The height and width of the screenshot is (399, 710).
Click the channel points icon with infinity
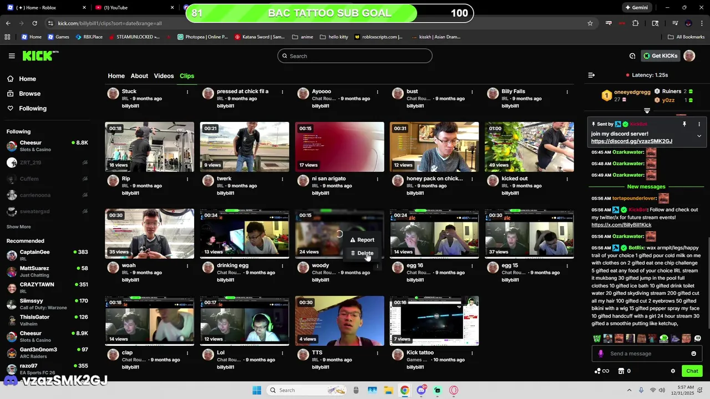pyautogui.click(x=602, y=371)
